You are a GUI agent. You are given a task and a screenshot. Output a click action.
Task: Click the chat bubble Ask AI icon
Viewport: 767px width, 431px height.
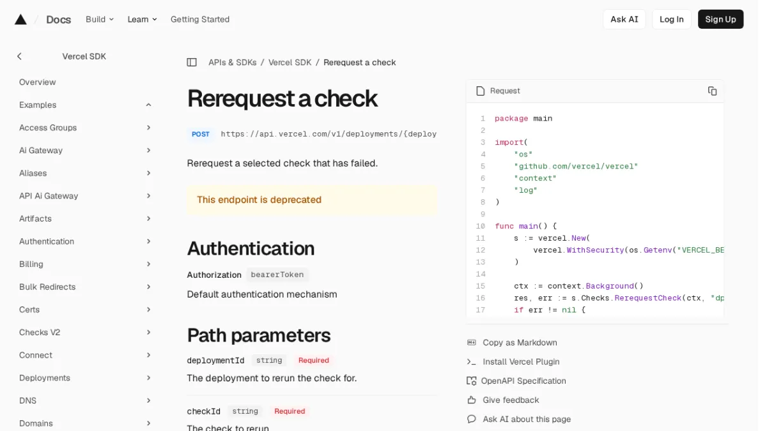pyautogui.click(x=472, y=419)
